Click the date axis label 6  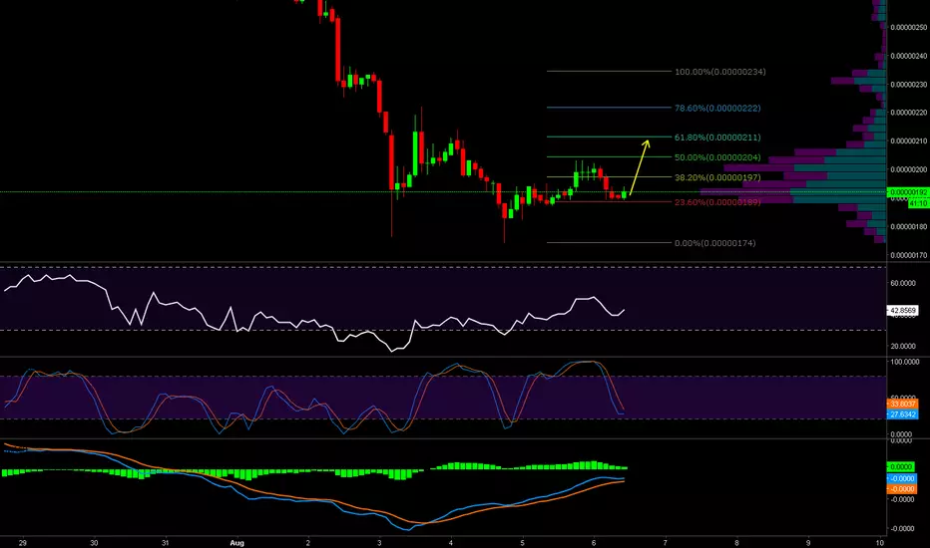pos(594,543)
